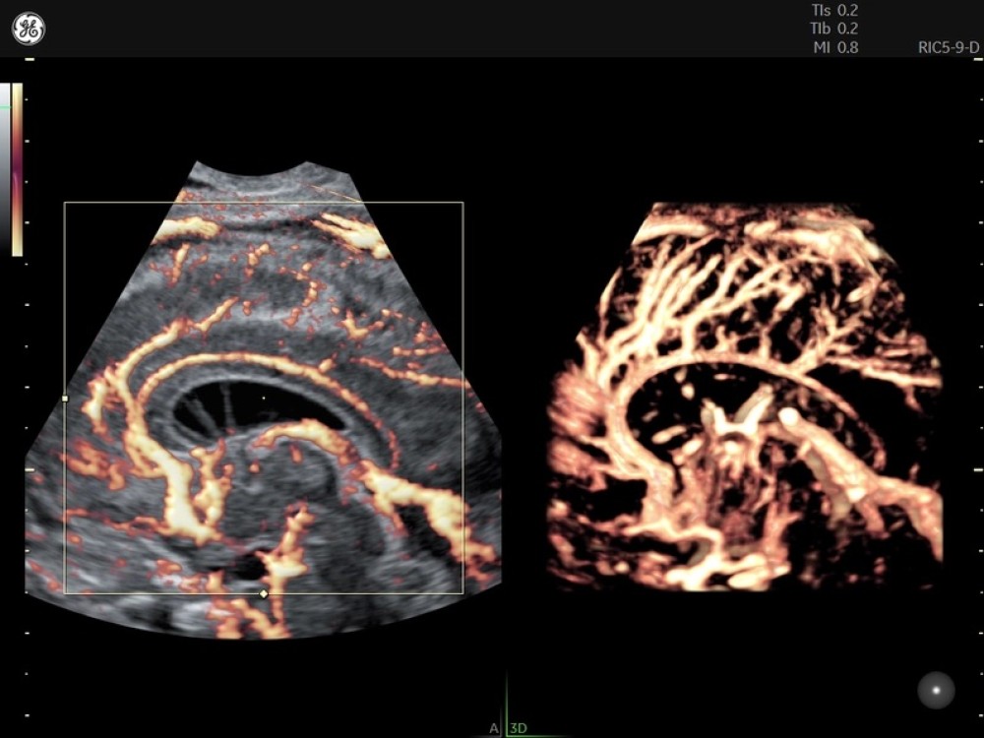Click the focal zone marker on left depth scale
984x738 pixels.
[29, 470]
